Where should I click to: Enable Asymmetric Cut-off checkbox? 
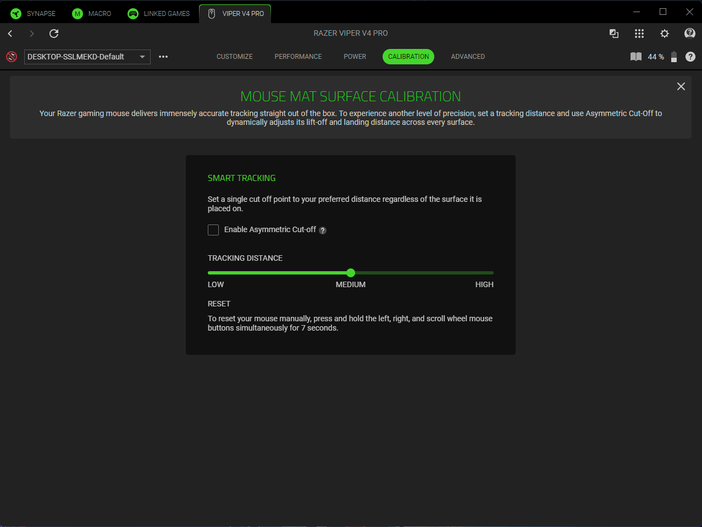pos(213,230)
